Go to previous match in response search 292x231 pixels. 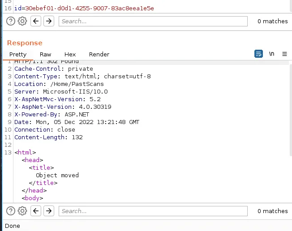36,211
